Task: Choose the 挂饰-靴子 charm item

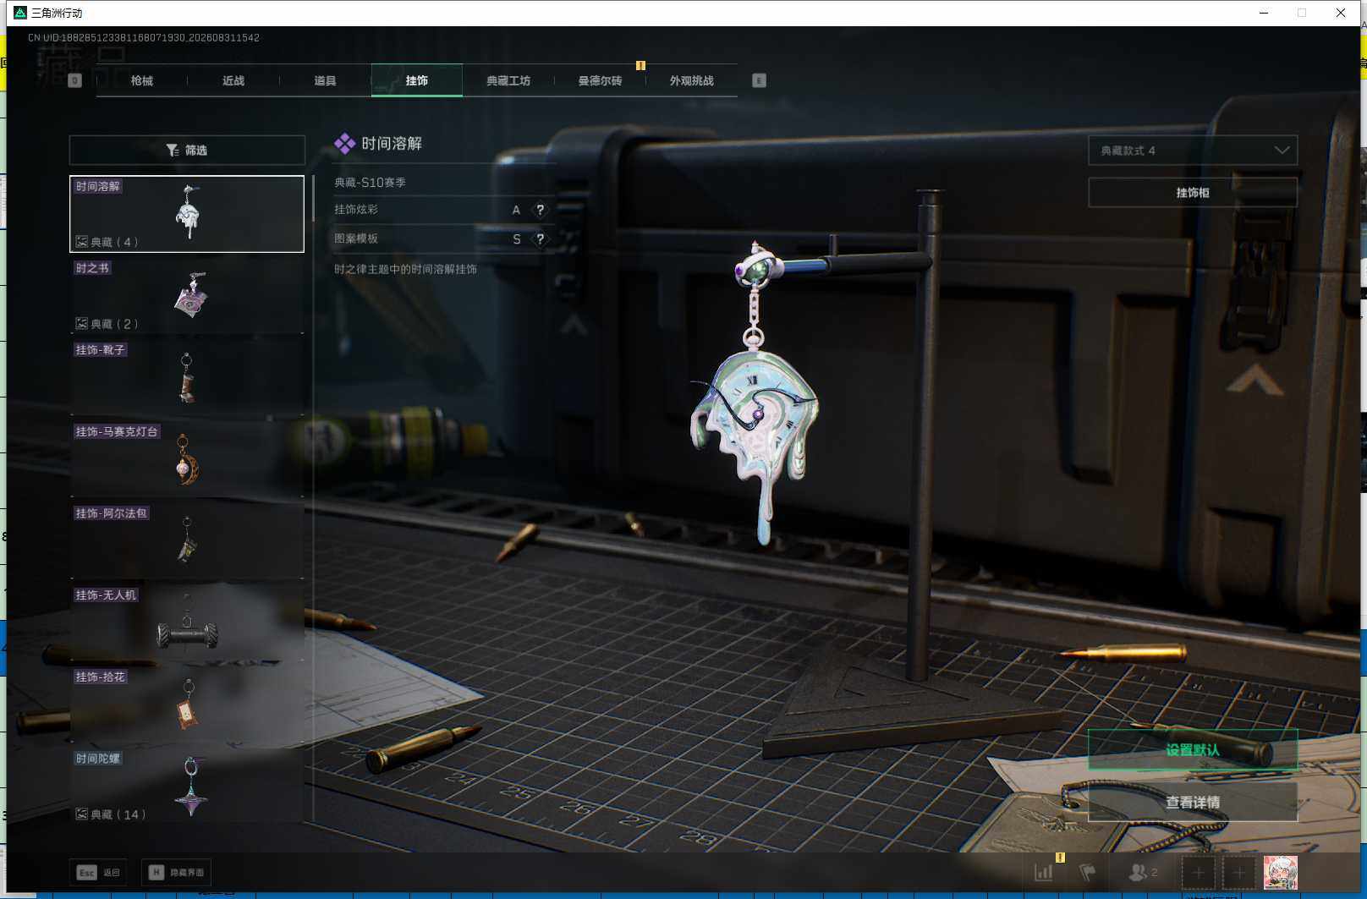Action: tap(187, 377)
